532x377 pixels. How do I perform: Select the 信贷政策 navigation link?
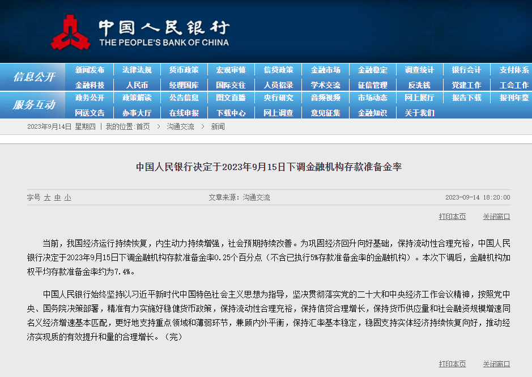[x=278, y=70]
